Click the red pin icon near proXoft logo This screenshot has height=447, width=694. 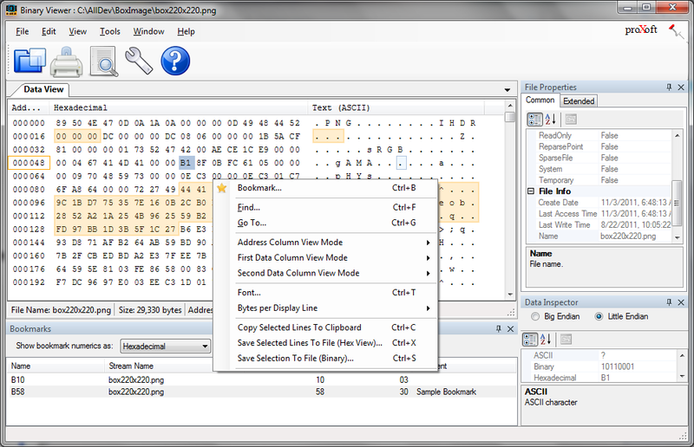[676, 31]
